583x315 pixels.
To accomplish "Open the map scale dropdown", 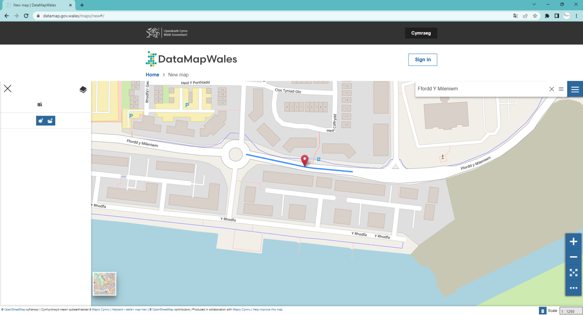I will pos(571,311).
